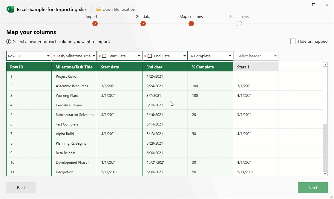Click the scrollbar down arrow

pos(325,174)
